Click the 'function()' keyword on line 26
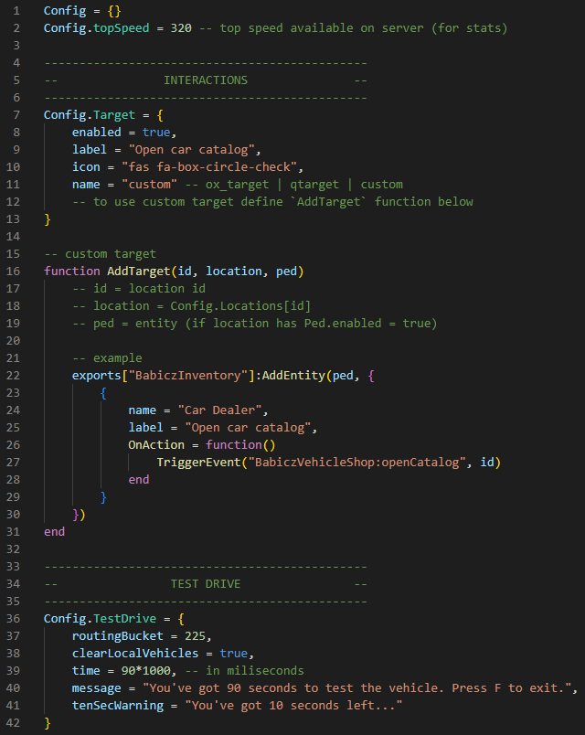This screenshot has width=585, height=735. point(240,445)
